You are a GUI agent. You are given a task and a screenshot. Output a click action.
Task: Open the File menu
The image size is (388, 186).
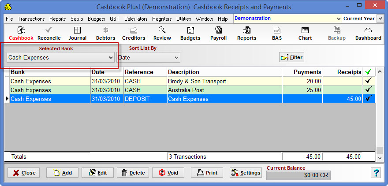pos(9,19)
